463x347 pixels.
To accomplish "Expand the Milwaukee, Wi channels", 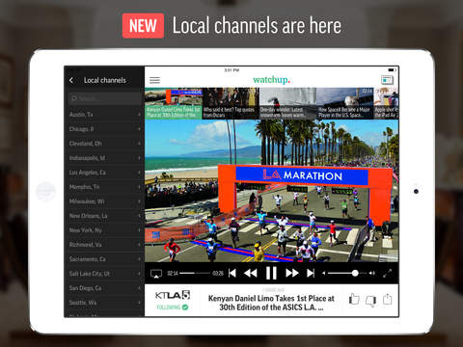I will (x=104, y=201).
